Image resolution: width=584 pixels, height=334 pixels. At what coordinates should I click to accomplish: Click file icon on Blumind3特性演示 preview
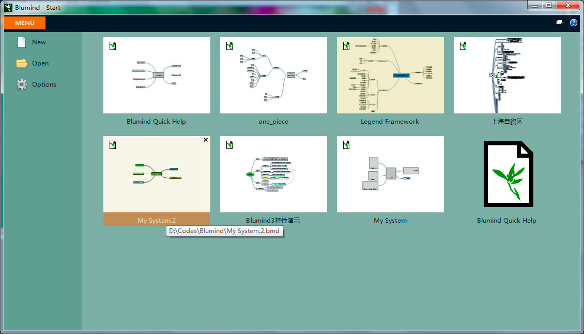(x=229, y=145)
